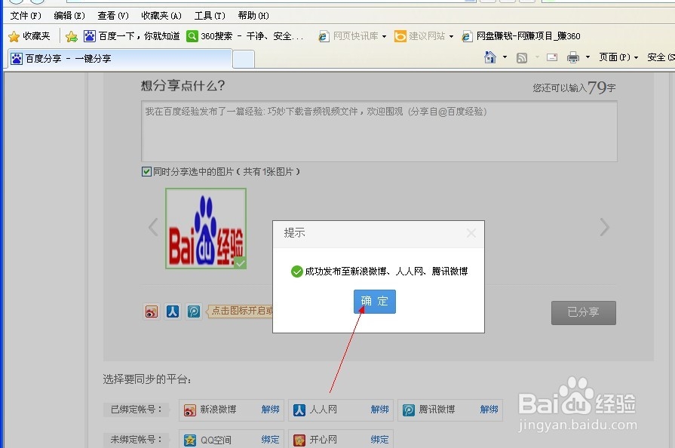Toggle the Sina Weibo share icon
The width and height of the screenshot is (675, 448).
click(x=151, y=311)
